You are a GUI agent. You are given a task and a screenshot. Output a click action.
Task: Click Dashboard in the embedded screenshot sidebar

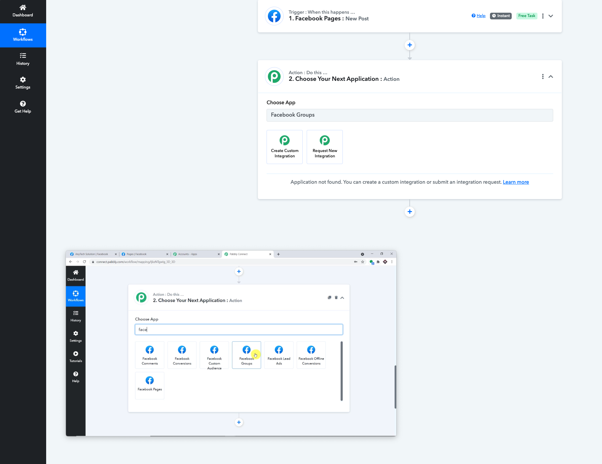(76, 276)
